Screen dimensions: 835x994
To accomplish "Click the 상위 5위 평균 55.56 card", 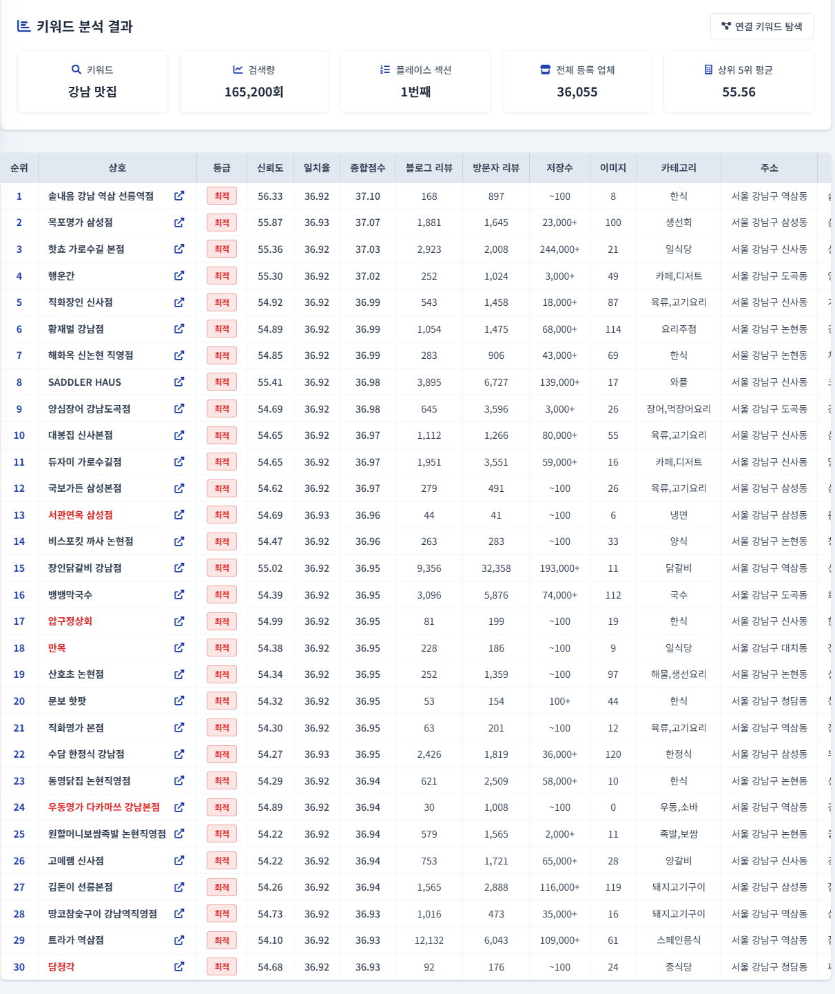I will [739, 81].
